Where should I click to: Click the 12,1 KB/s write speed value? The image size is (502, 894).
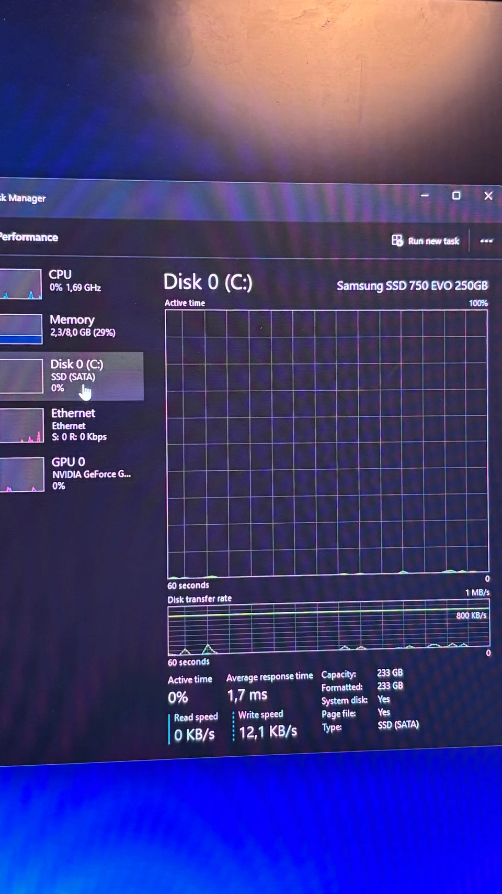[268, 732]
